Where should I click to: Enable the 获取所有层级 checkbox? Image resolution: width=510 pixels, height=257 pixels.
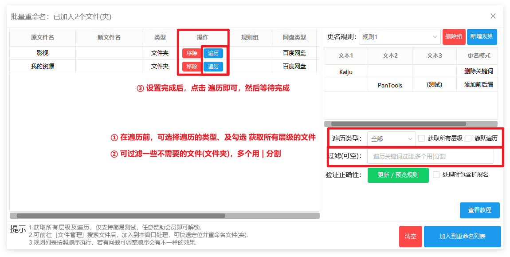[x=422, y=138]
